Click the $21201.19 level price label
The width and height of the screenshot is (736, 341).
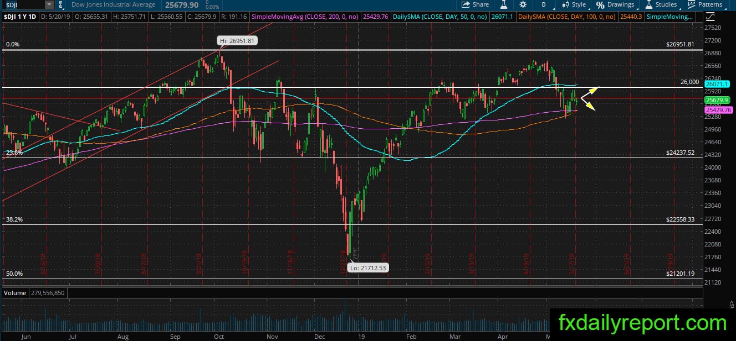pyautogui.click(x=680, y=274)
